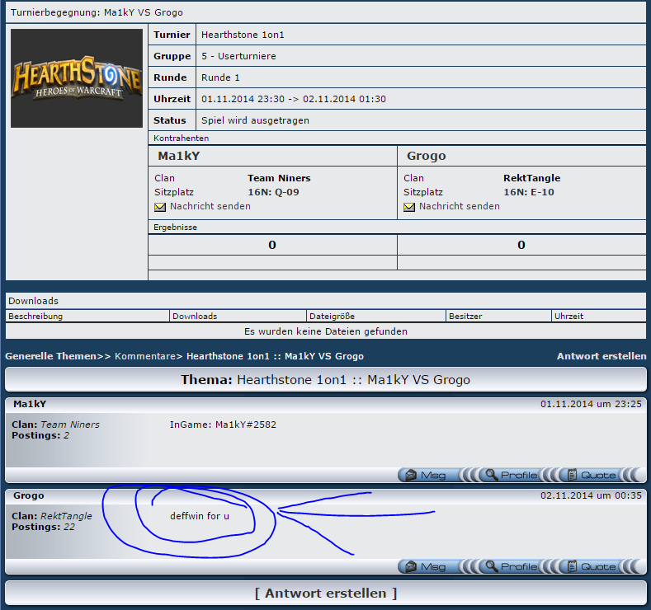
Task: Open the Team Niners clan link in Kontrahenten
Action: click(x=279, y=178)
